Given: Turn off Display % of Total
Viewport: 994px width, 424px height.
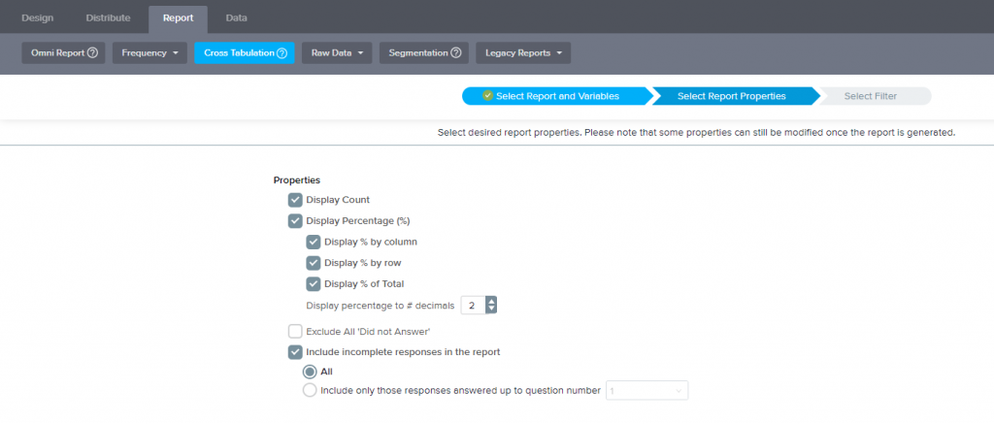Looking at the screenshot, I should [x=314, y=284].
